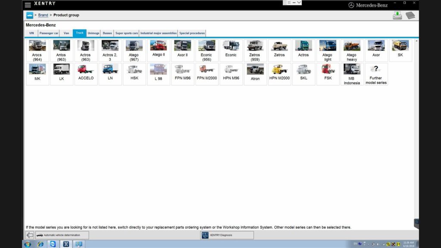This screenshot has width=441, height=248.
Task: Switch to the Passenger car tab
Action: pos(49,33)
